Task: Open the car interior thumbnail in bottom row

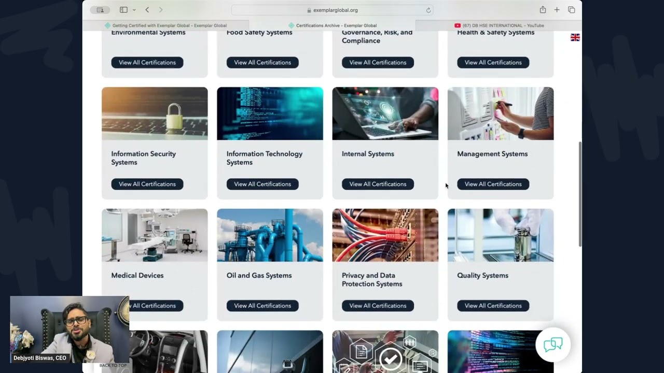Action: [x=168, y=352]
